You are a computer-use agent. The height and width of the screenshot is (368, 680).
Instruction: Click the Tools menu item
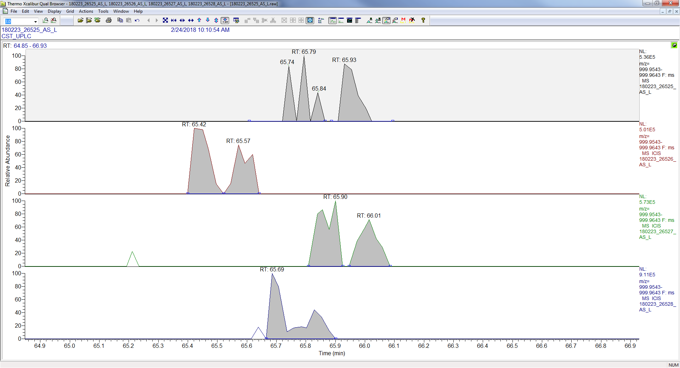[x=103, y=11]
